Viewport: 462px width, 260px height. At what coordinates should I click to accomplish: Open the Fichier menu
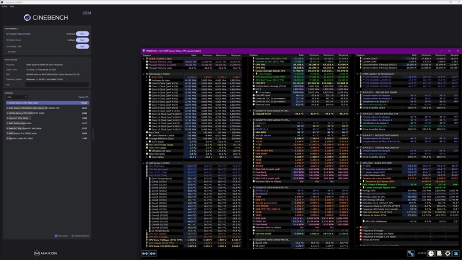tap(3, 6)
